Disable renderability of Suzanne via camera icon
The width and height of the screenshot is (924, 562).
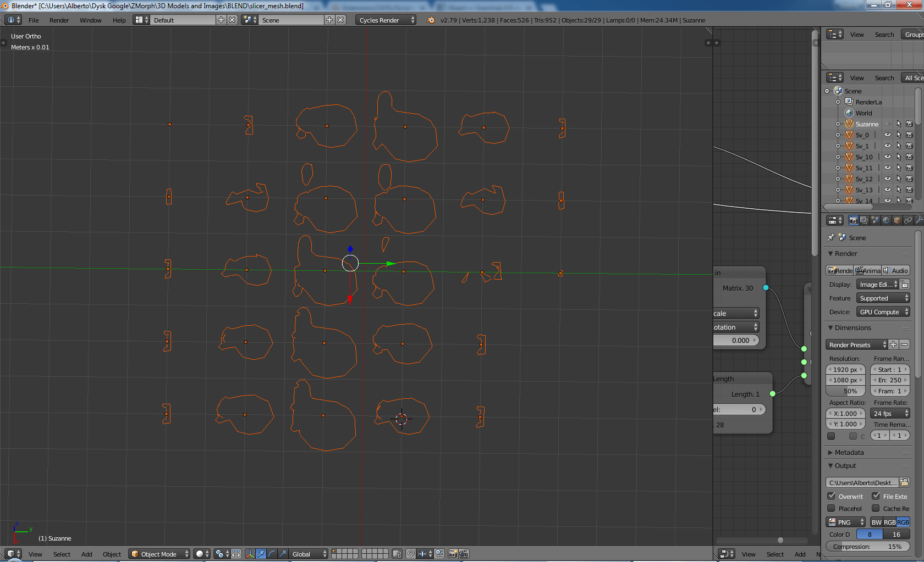click(x=909, y=124)
